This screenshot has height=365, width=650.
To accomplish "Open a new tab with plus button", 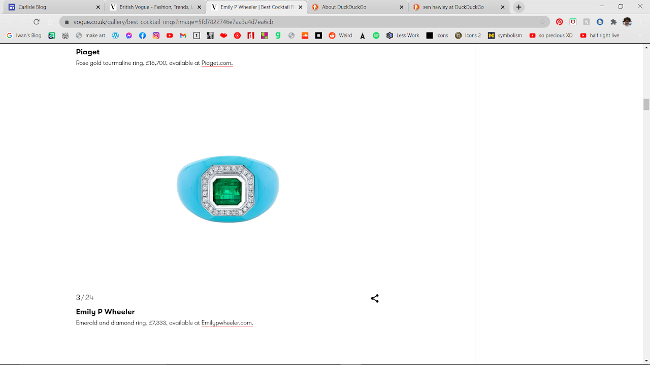I will click(x=518, y=7).
